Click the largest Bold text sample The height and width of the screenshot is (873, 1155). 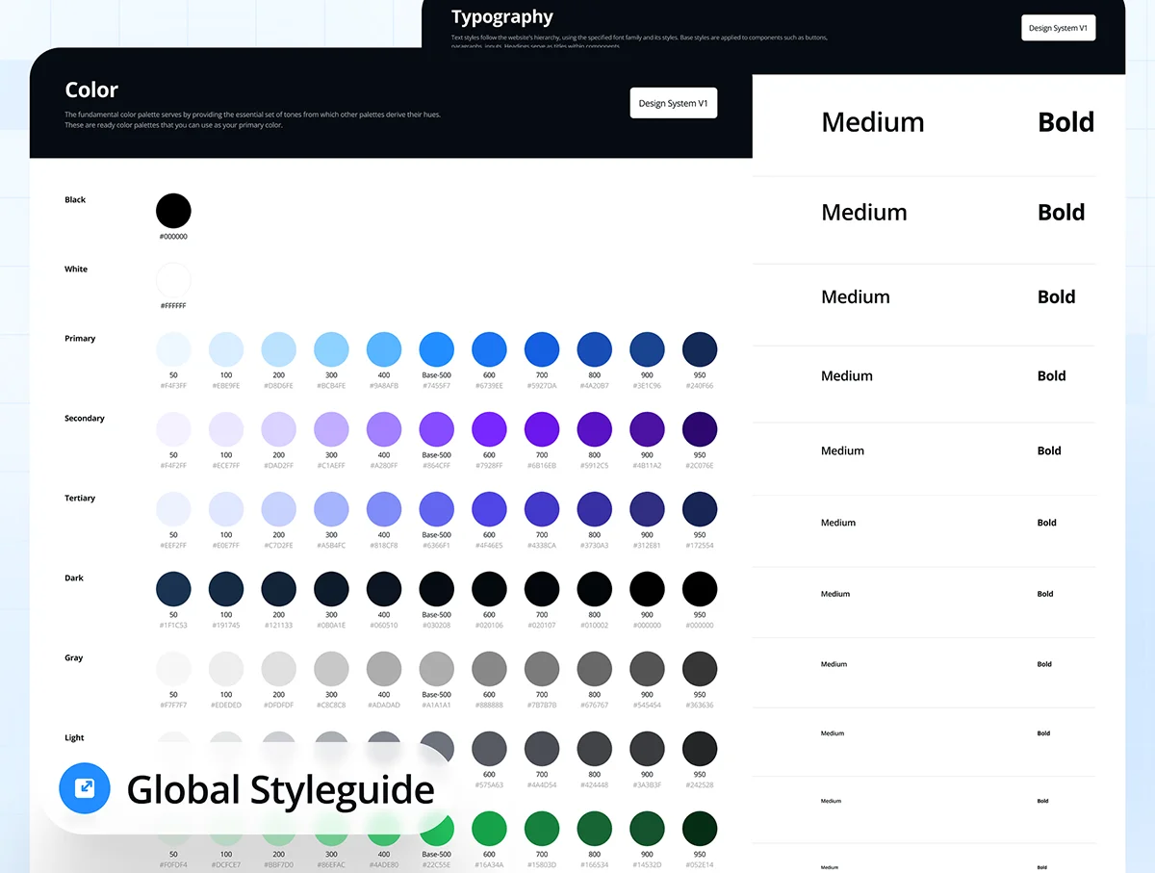coord(1065,122)
